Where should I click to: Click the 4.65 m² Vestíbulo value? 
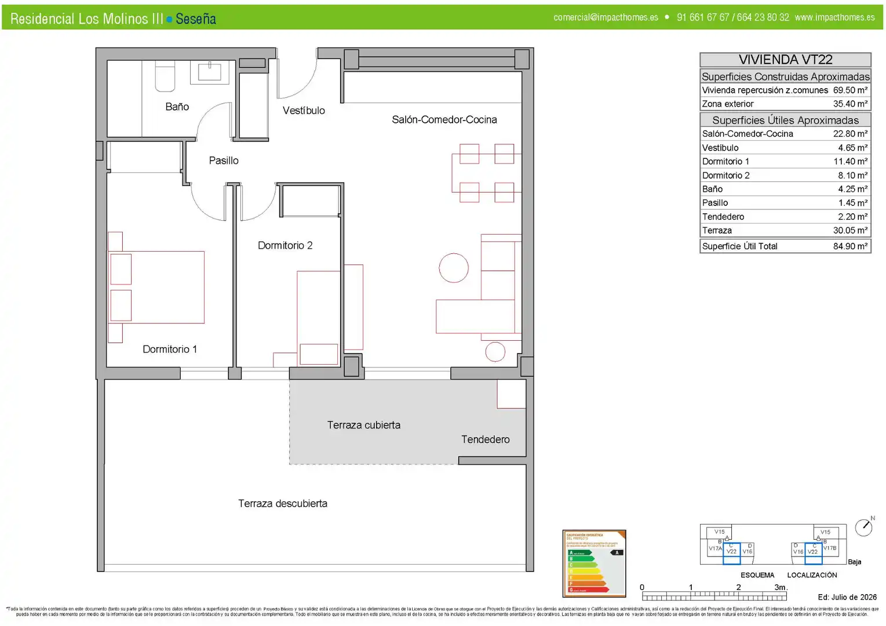point(852,148)
